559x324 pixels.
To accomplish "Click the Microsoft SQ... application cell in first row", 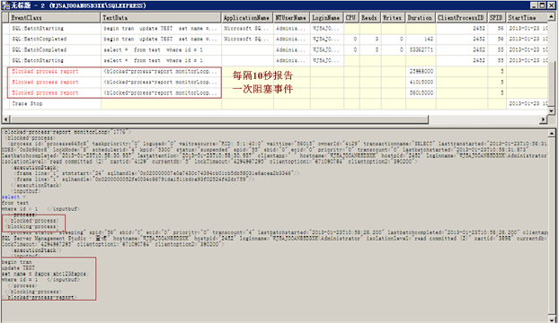I will tap(246, 29).
